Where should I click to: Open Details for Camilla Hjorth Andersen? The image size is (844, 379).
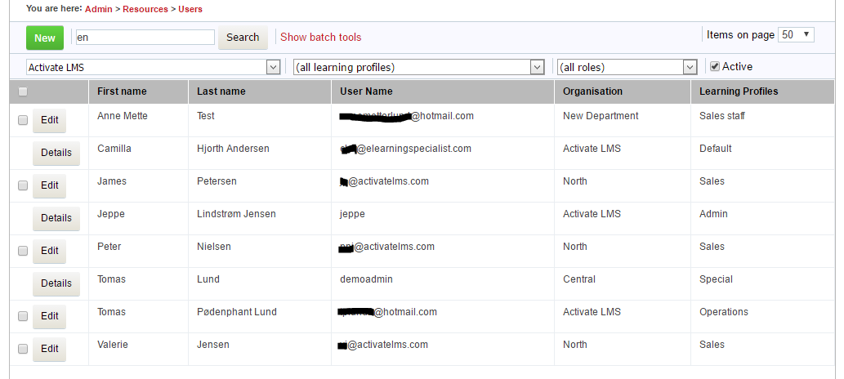tap(56, 153)
